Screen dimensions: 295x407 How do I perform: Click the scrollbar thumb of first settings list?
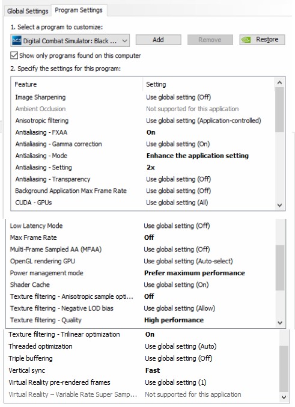point(279,109)
